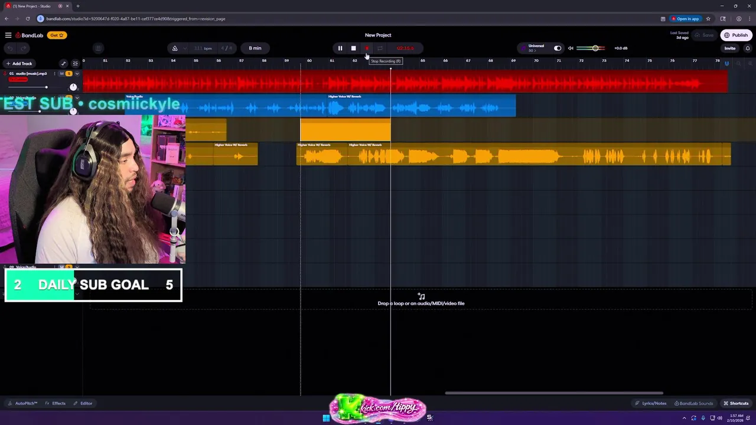Viewport: 756px width, 425px height.
Task: Expand track 01 options chevron
Action: 77,74
